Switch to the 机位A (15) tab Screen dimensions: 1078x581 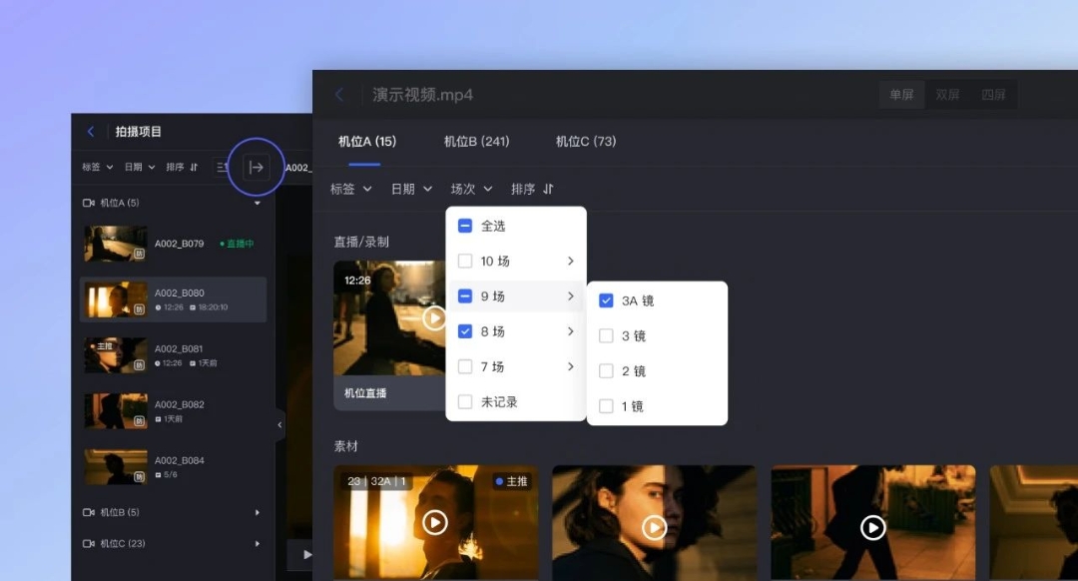click(x=367, y=142)
